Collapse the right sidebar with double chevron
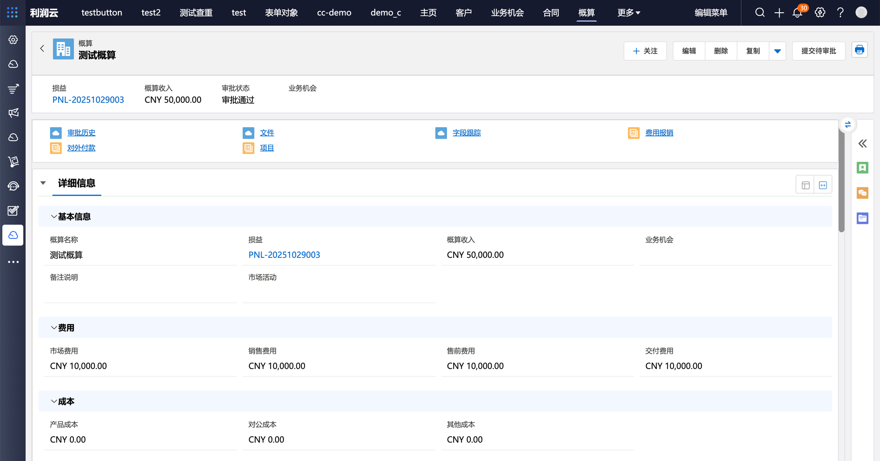 862,144
